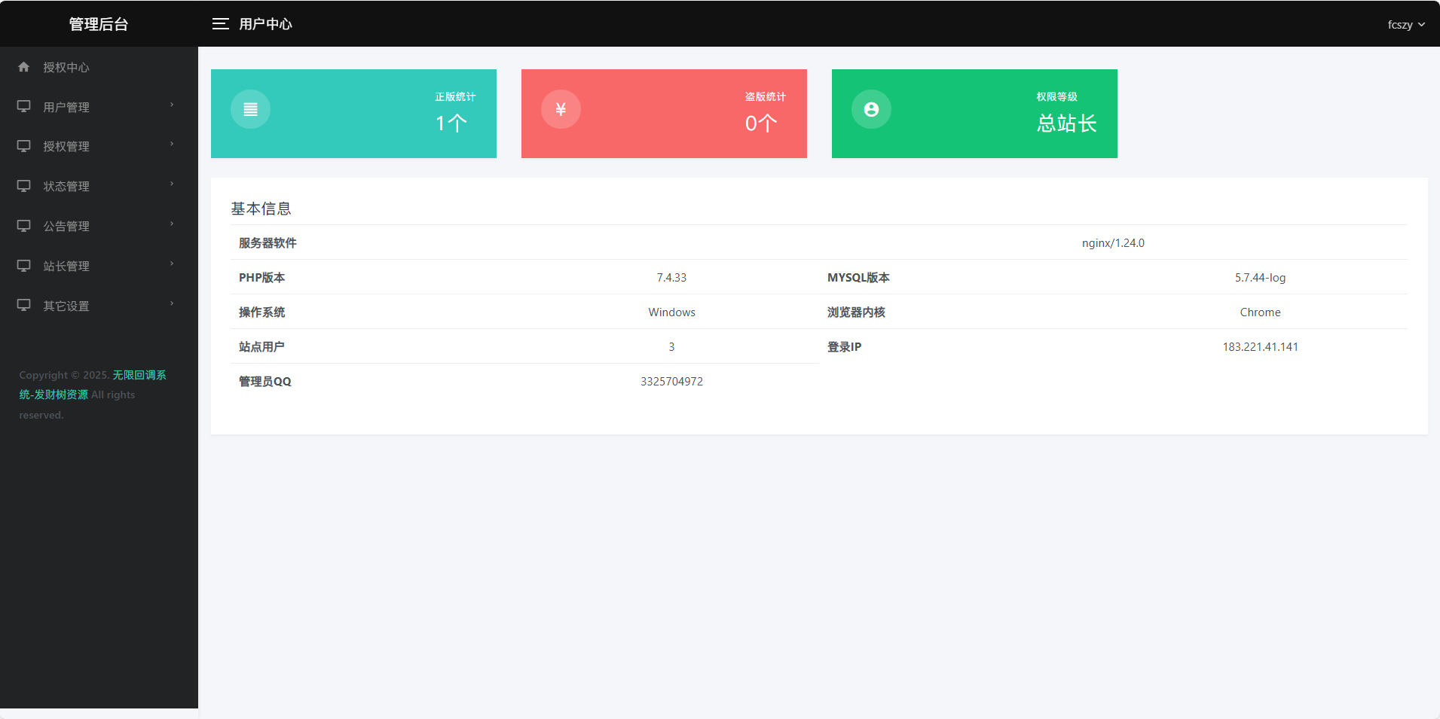Click the 基本信息 section heading
This screenshot has width=1440, height=719.
261,209
